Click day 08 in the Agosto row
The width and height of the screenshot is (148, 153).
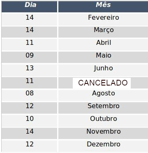coord(30,93)
